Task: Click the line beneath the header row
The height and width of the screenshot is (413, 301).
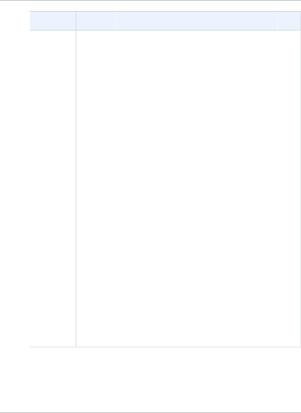Action: [165, 30]
